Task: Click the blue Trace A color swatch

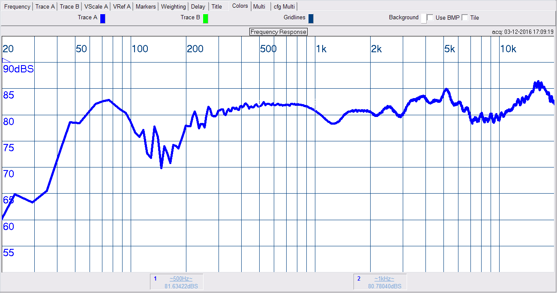Action: pos(102,18)
